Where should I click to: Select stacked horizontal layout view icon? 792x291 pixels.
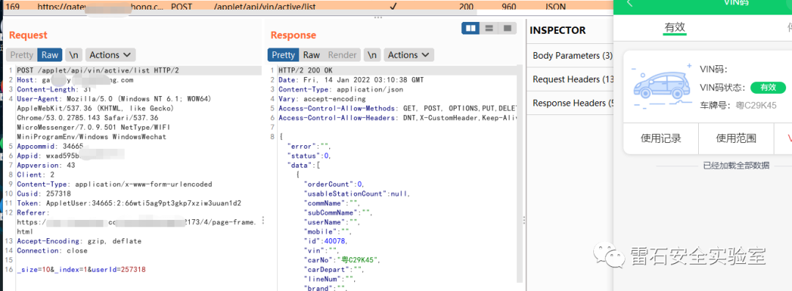pyautogui.click(x=489, y=29)
